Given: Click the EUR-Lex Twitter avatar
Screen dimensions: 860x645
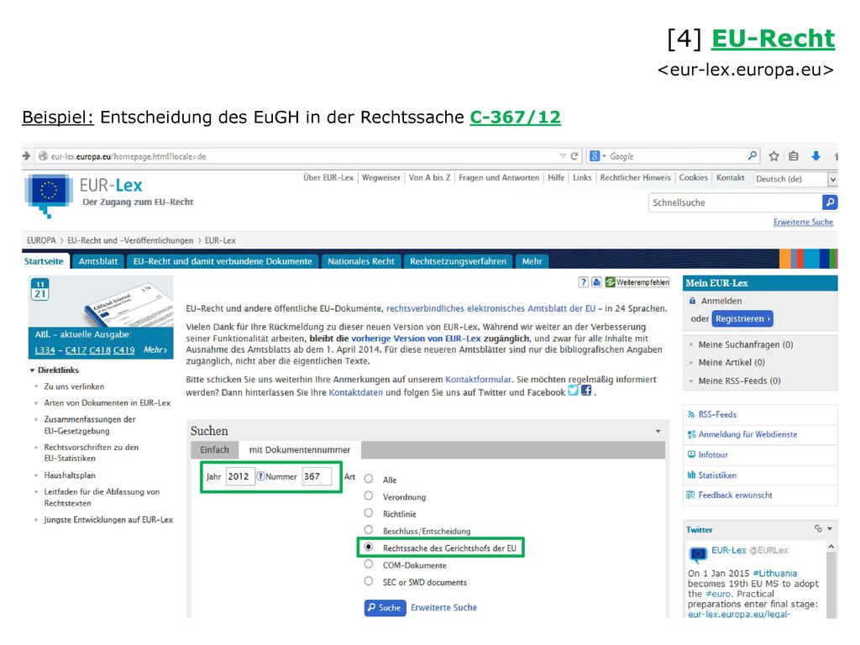Looking at the screenshot, I should pyautogui.click(x=698, y=554).
